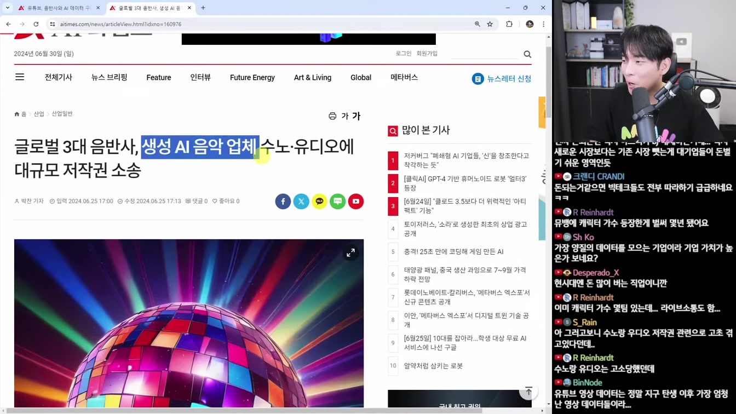736x414 pixels.
Task: Share the article on X (Twitter)
Action: pos(301,202)
